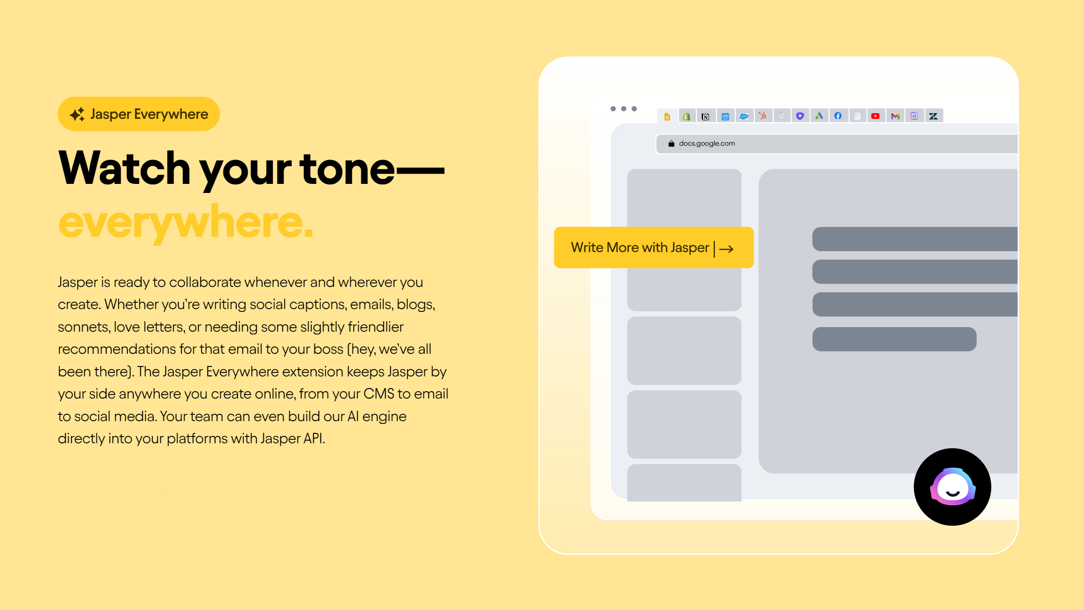Click the Write More with Jasper button
This screenshot has width=1084, height=610.
pos(653,247)
